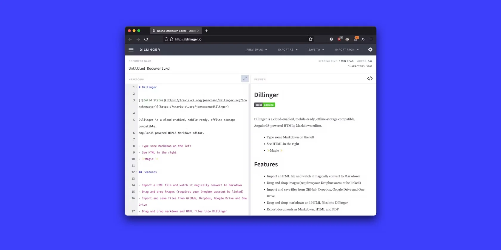The image size is (501, 250).
Task: Open the Save To dropdown
Action: click(316, 50)
